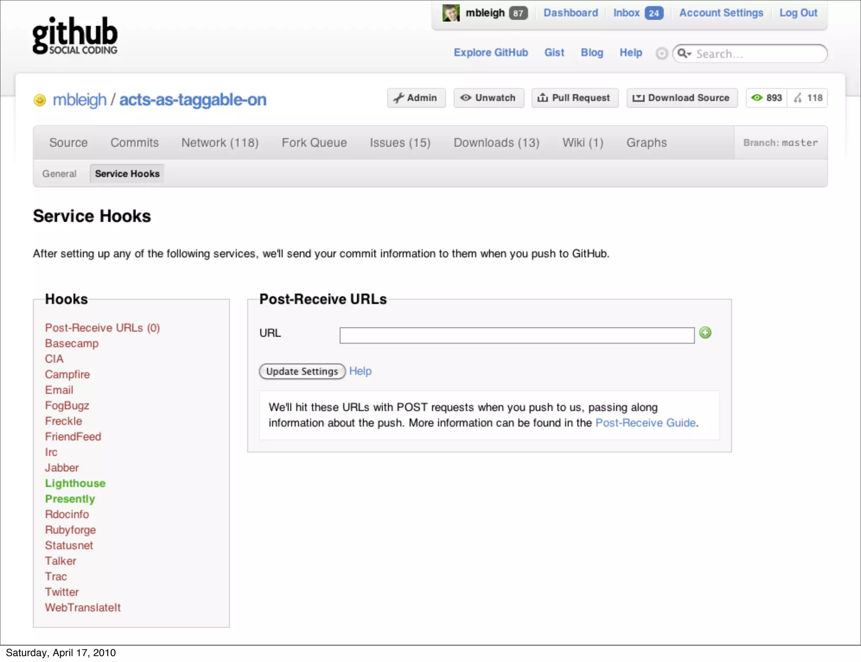
Task: Click the Update Settings button
Action: point(302,371)
